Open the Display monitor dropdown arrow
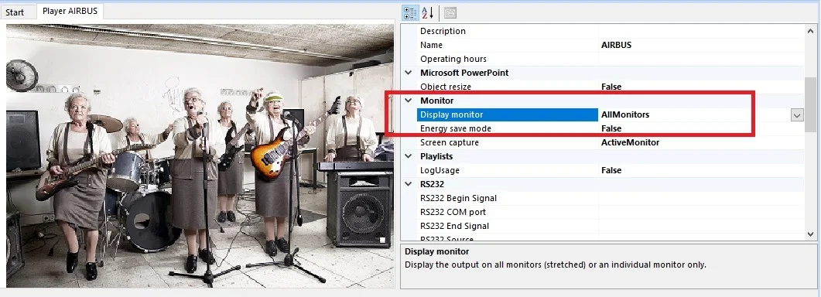 tap(797, 114)
